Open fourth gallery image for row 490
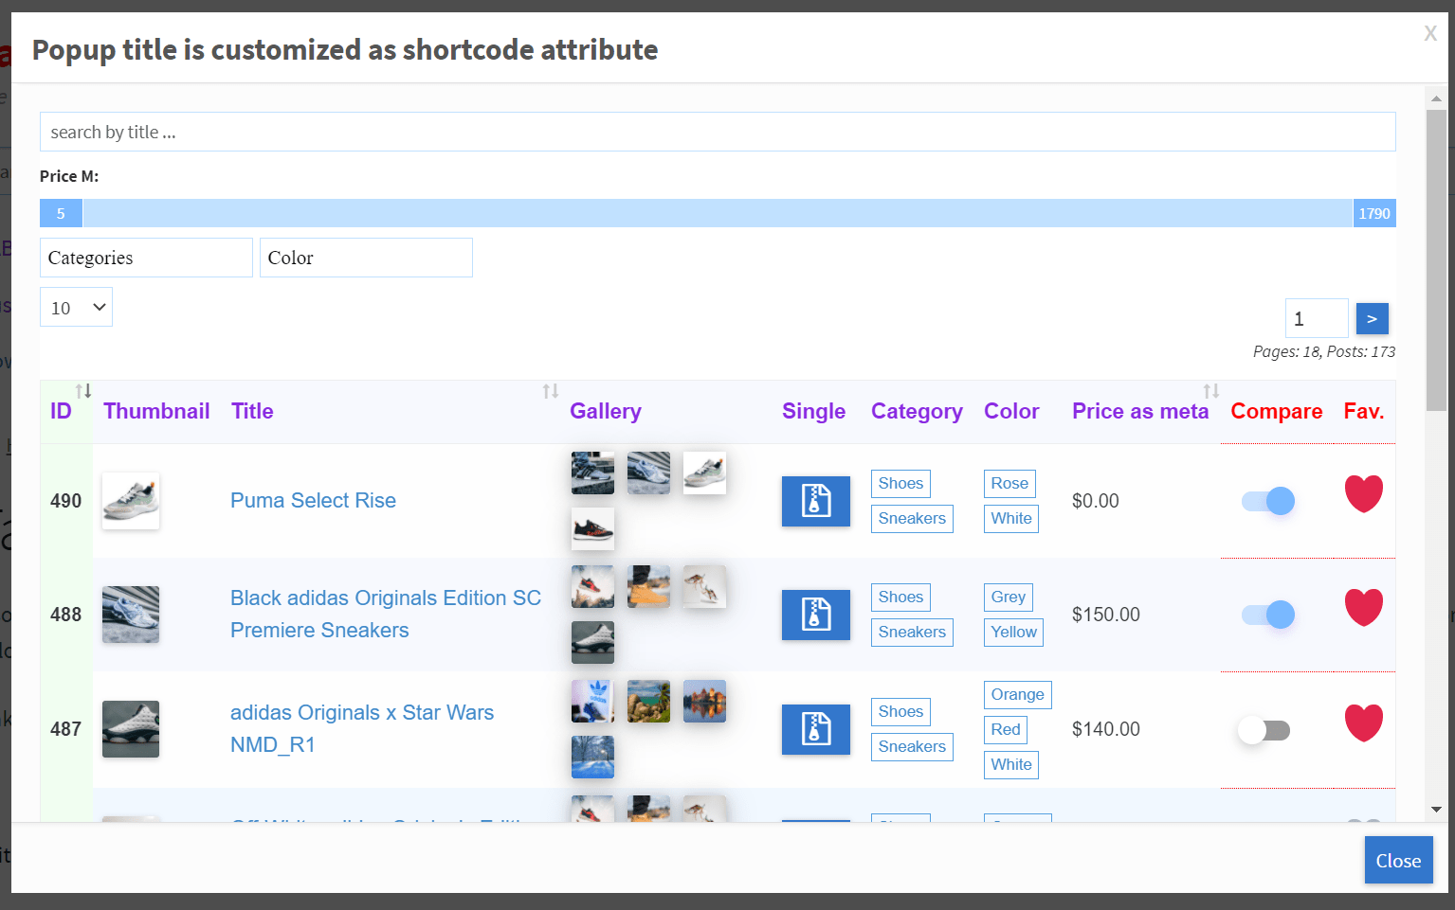Screen dimensions: 1455x910 click(x=593, y=529)
